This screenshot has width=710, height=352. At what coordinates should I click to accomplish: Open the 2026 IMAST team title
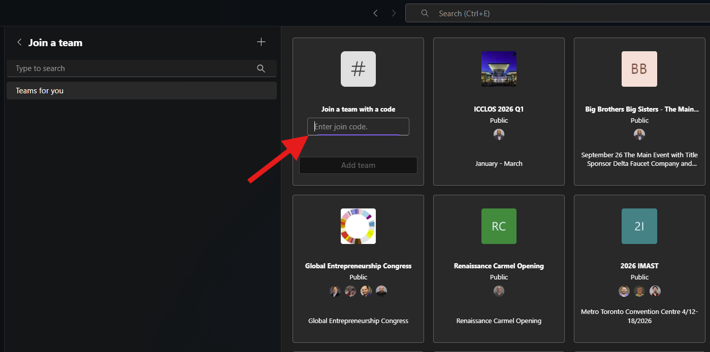639,266
